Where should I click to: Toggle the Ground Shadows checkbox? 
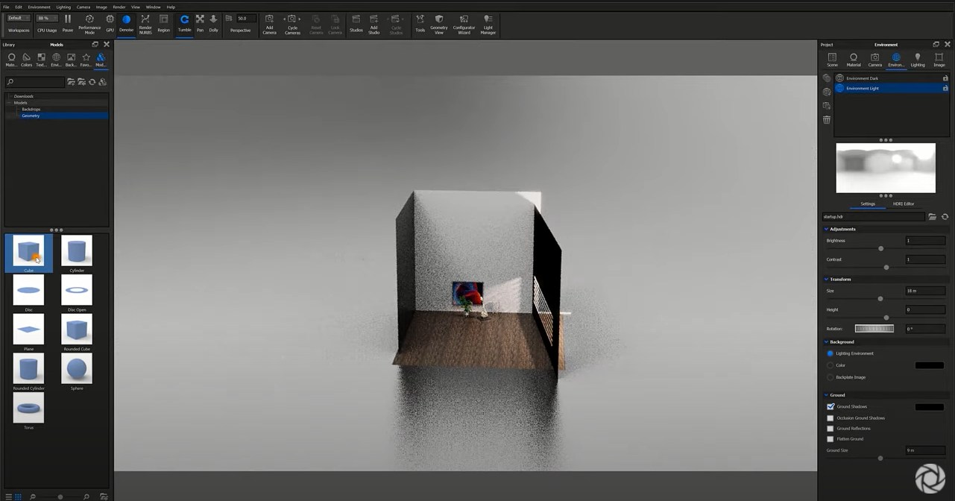[830, 406]
